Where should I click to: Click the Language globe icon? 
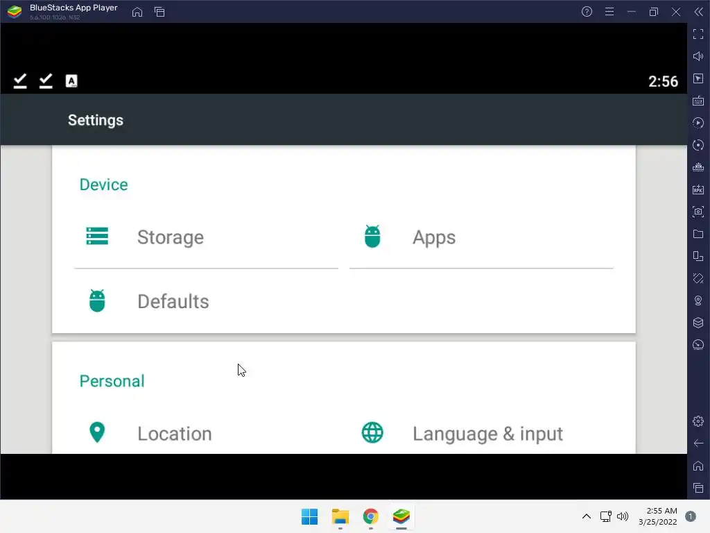click(x=372, y=432)
